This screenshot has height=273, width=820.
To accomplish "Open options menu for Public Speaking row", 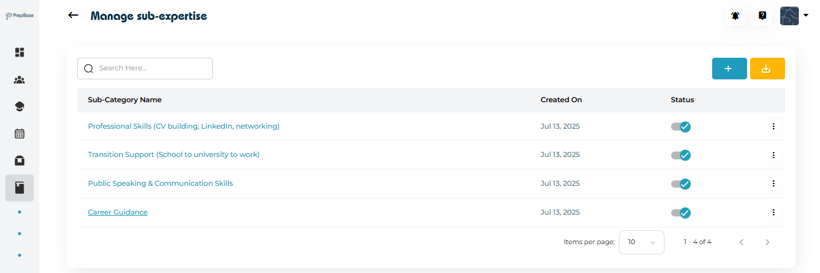I will click(773, 183).
